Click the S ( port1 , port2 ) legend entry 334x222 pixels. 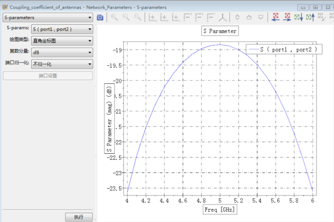pos(284,49)
